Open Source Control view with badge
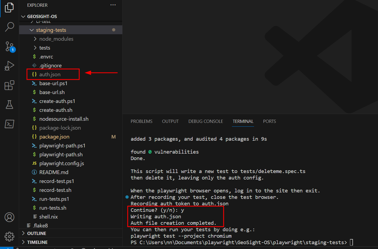378x249 pixels. [x=10, y=47]
